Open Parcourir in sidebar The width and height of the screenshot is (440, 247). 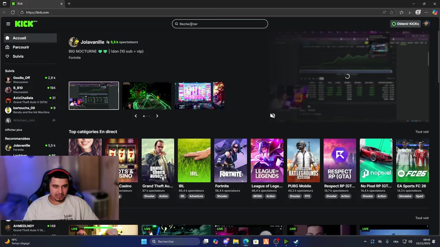point(31,47)
